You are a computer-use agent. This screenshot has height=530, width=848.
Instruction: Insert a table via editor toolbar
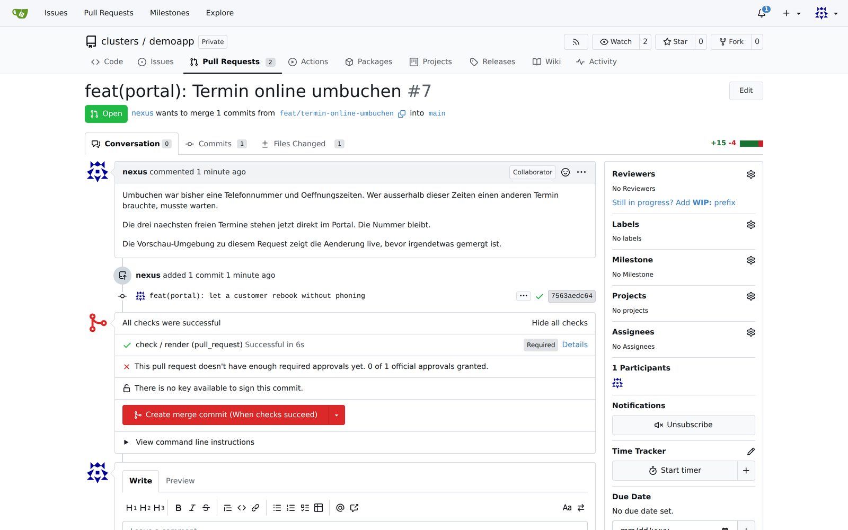coord(319,508)
